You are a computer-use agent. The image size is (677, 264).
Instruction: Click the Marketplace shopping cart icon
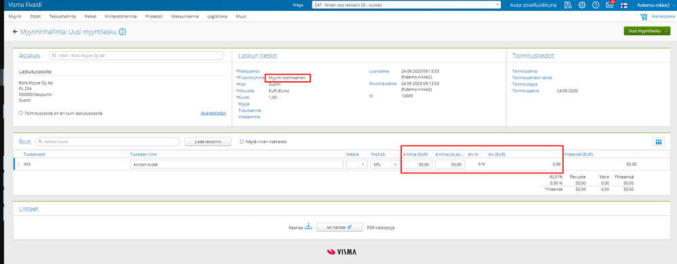tap(644, 17)
